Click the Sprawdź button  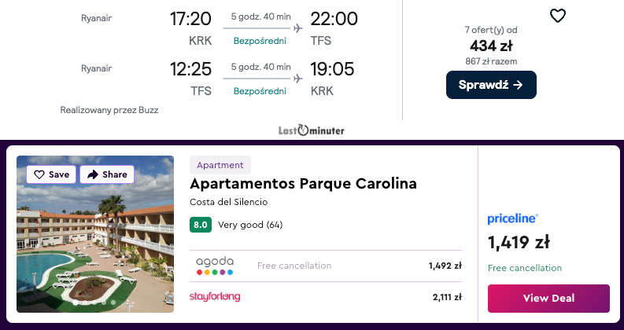click(491, 85)
